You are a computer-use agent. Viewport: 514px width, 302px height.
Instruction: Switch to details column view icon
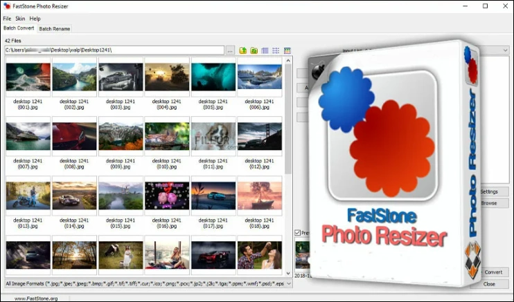tap(265, 50)
